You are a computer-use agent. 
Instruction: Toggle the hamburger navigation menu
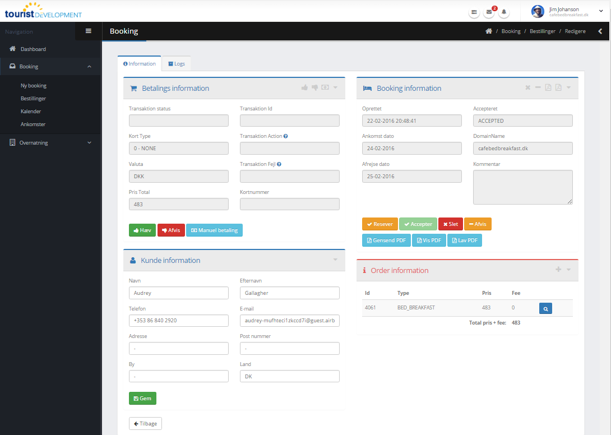tap(89, 31)
